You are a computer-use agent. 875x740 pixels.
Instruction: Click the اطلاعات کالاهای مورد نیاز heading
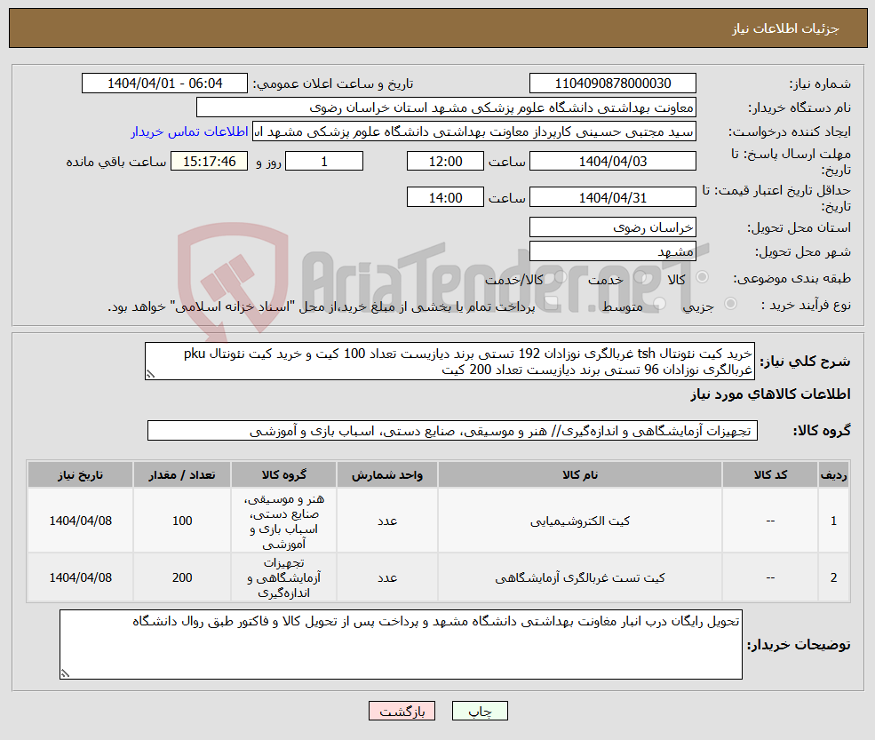tap(770, 394)
